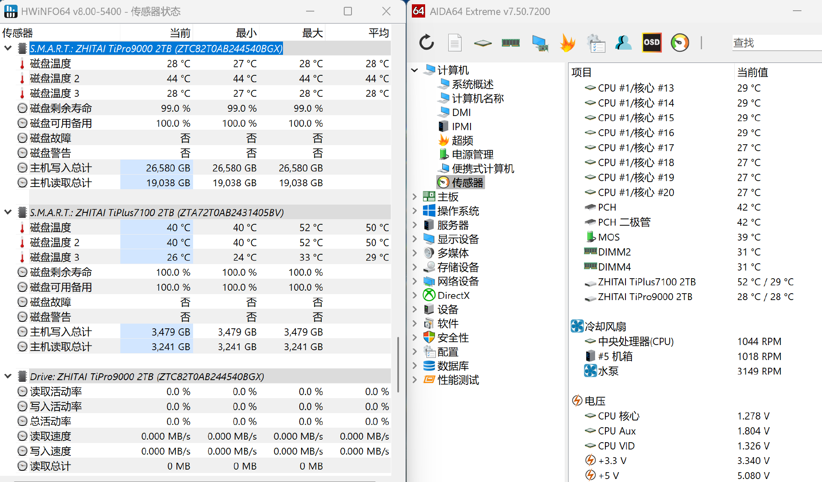Viewport: 822px width, 482px height.
Task: Collapse the S.M.A.R.T. TiPro9000 sensor group
Action: (8, 48)
